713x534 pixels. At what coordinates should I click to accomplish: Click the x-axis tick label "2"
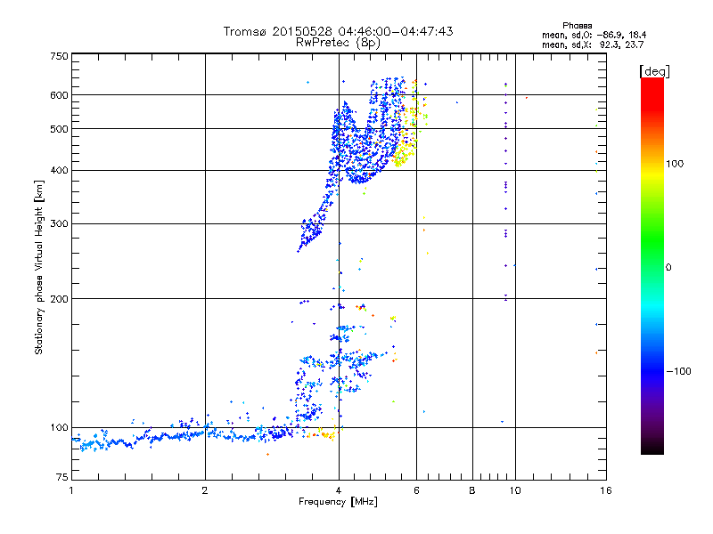205,490
